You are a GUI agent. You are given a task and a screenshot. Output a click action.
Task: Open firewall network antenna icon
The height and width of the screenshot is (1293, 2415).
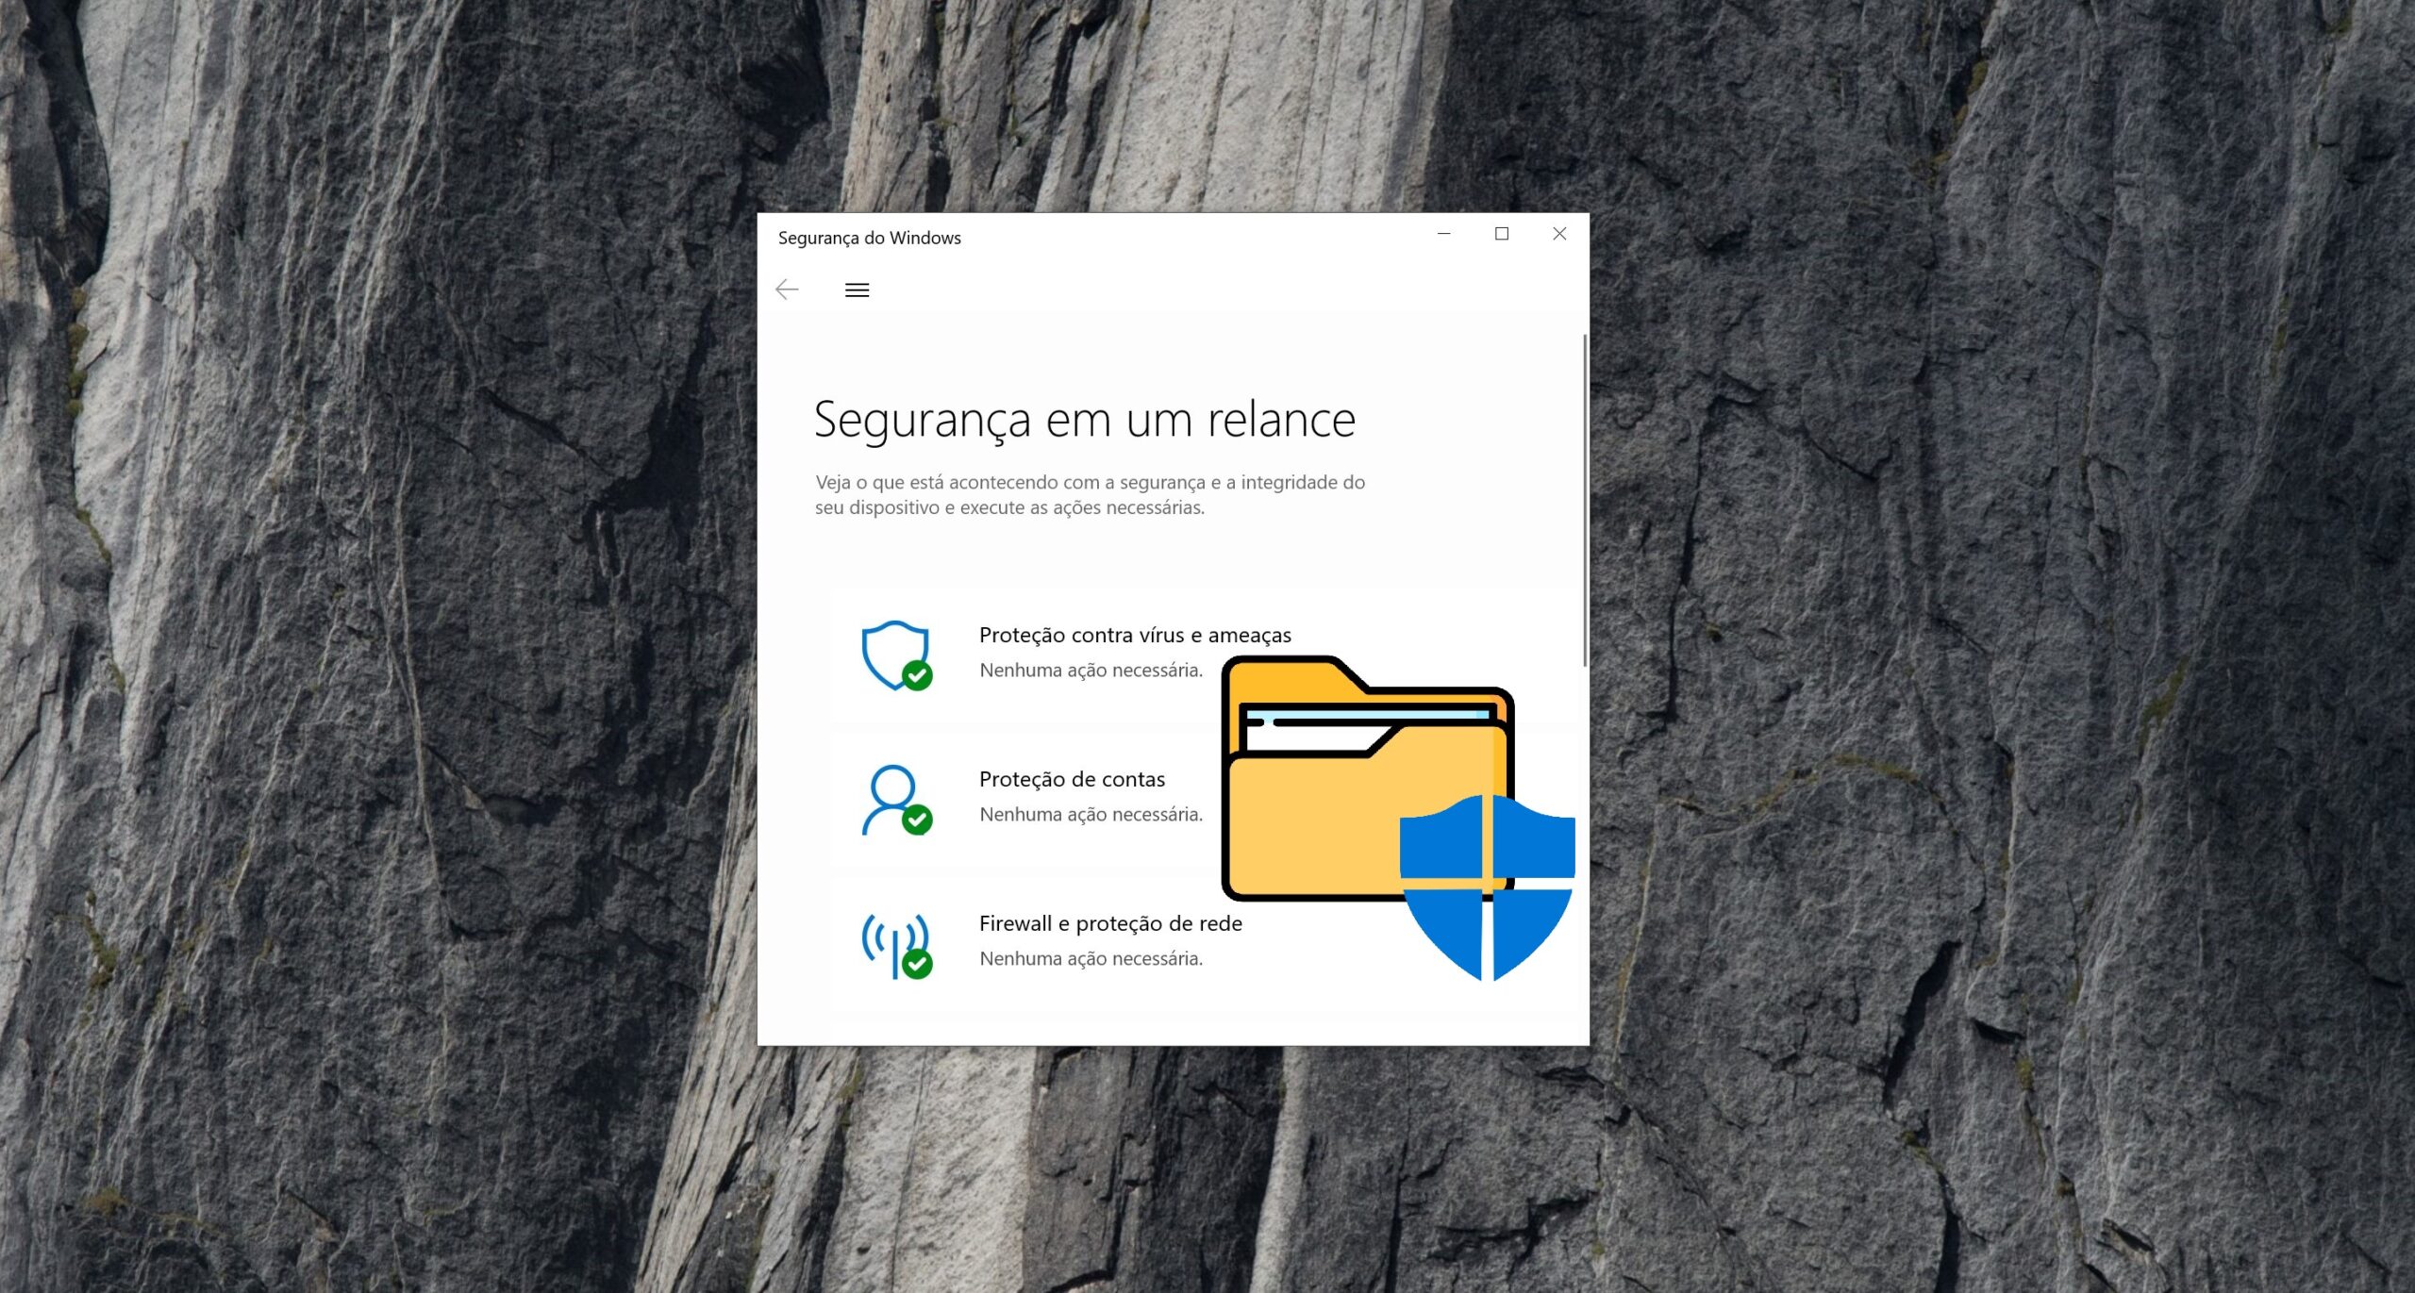tap(896, 945)
